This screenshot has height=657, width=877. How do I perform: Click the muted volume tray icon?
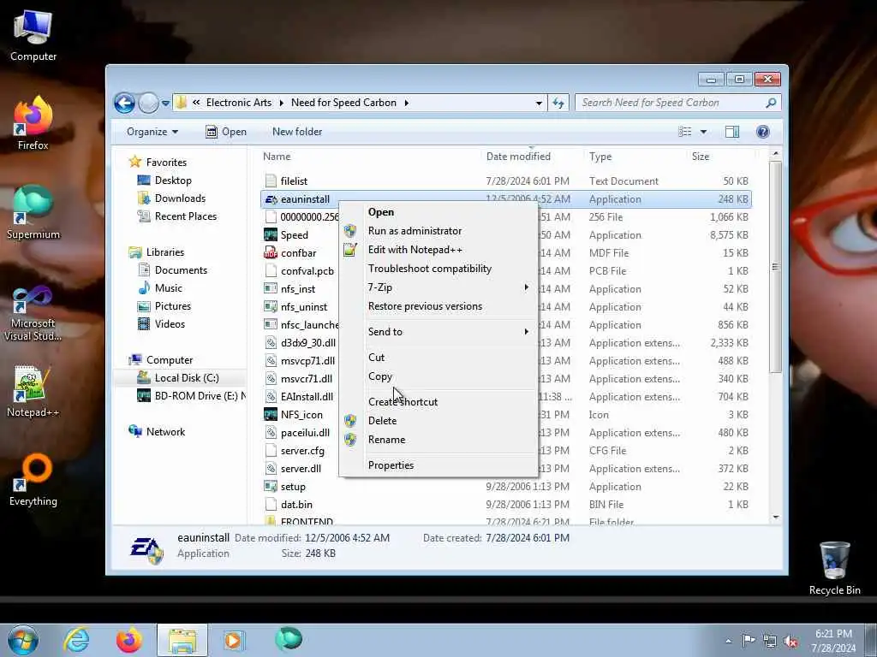(x=790, y=642)
